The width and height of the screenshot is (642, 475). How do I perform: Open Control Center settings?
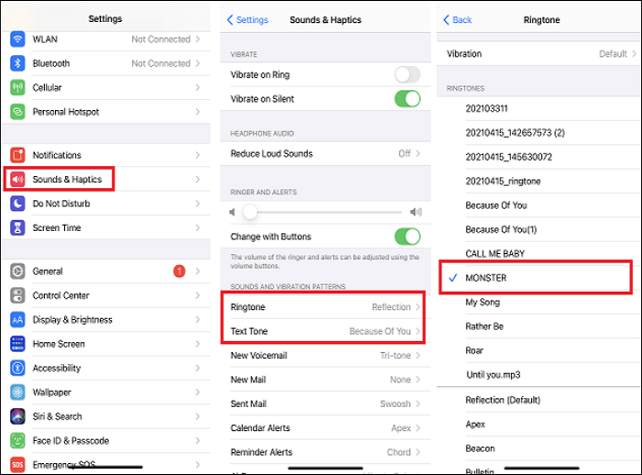pyautogui.click(x=106, y=295)
